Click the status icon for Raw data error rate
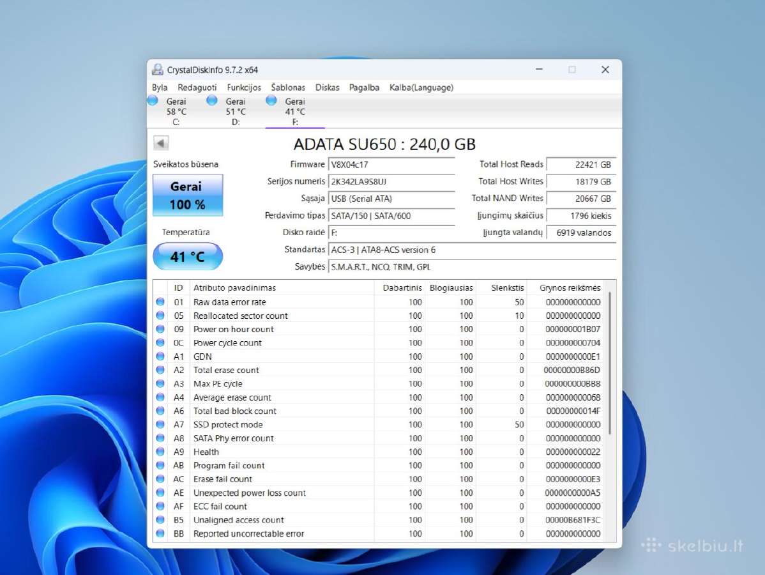Viewport: 765px width, 575px height. point(160,302)
